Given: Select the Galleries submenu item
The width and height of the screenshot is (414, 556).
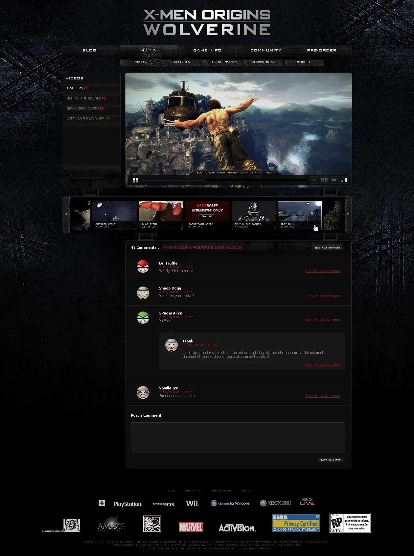Looking at the screenshot, I should click(181, 62).
